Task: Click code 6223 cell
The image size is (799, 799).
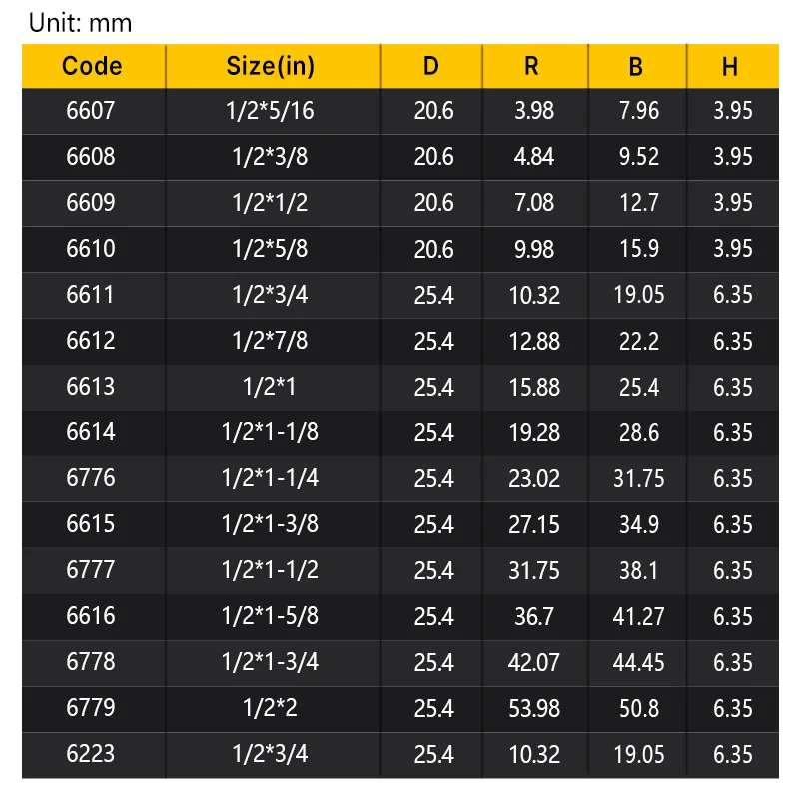Action: [93, 755]
